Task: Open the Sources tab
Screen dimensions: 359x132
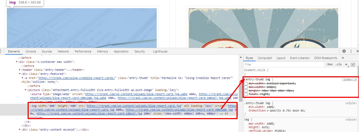Action: point(47,51)
